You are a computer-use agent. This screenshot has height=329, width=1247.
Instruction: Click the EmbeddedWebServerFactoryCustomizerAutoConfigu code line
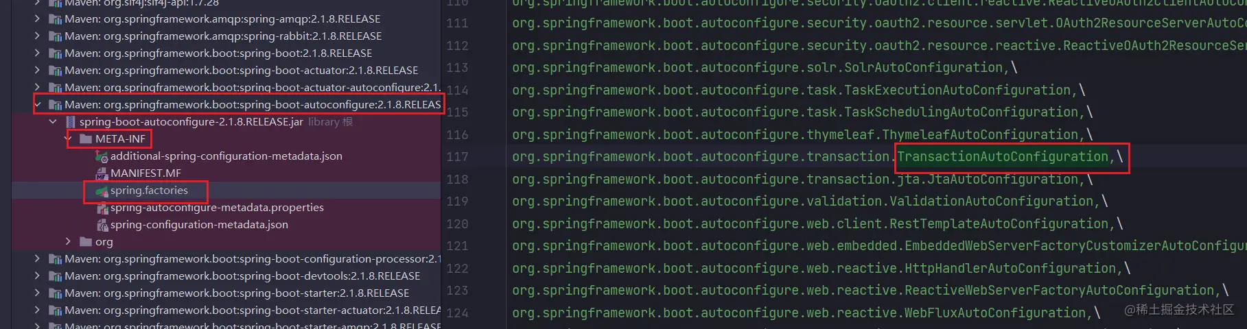click(x=879, y=246)
